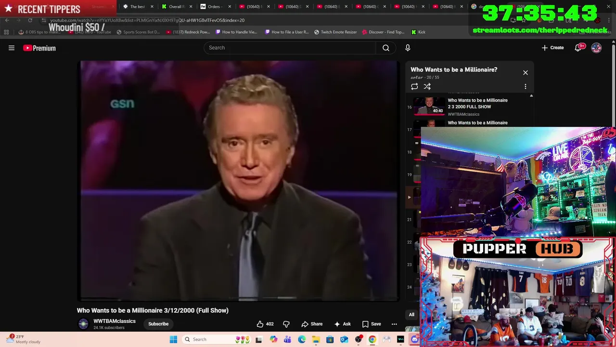Open Outlook from the taskbar
This screenshot has height=347, width=616.
pyautogui.click(x=344, y=340)
